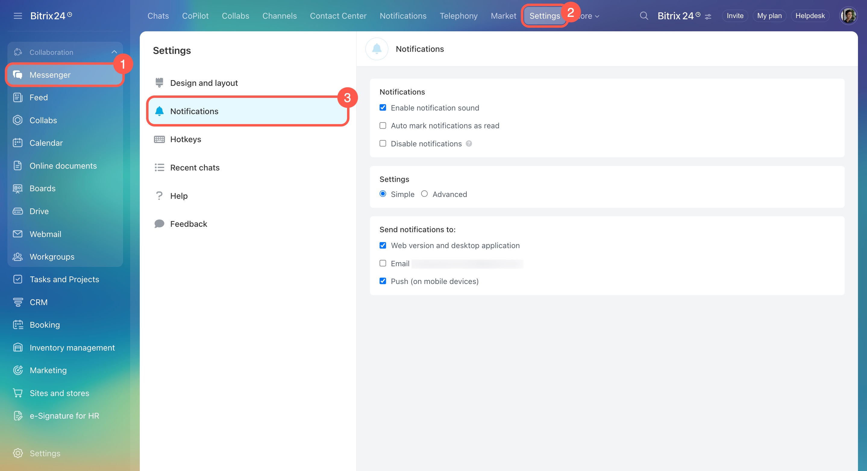Click the Tasks and Projects checkmark icon
Image resolution: width=867 pixels, height=471 pixels.
[x=17, y=279]
